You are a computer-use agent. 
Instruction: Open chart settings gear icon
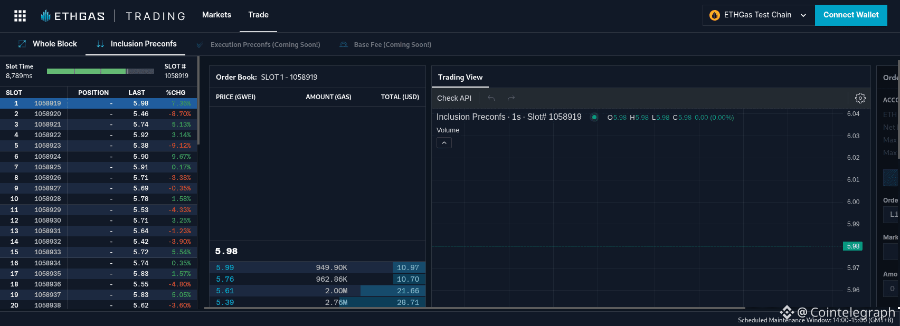point(860,98)
